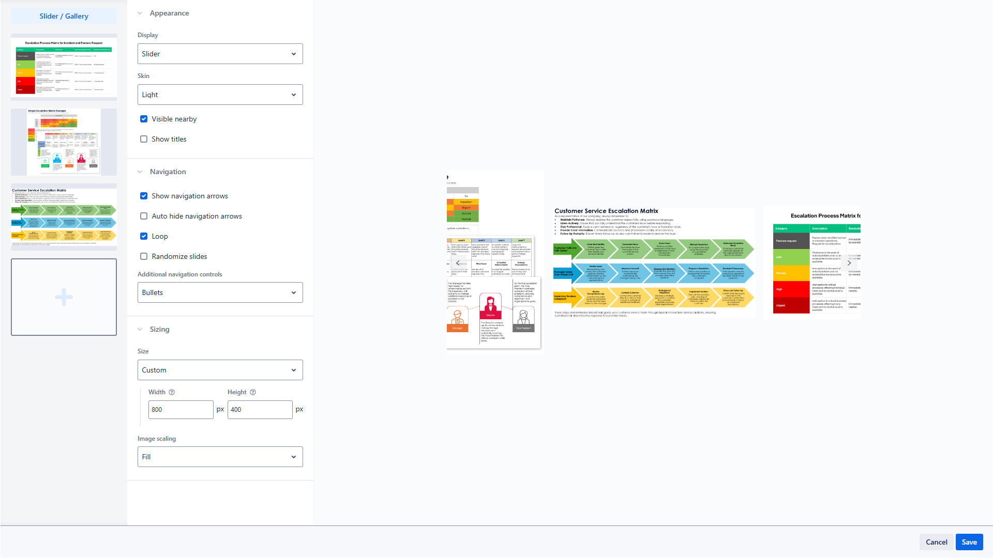Click the Width help question icon
The image size is (993, 558).
tap(172, 392)
